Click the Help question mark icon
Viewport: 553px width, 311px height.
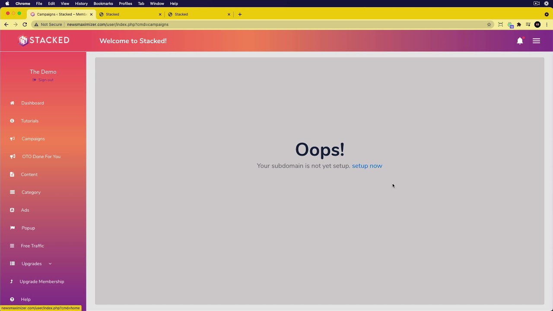tap(12, 299)
